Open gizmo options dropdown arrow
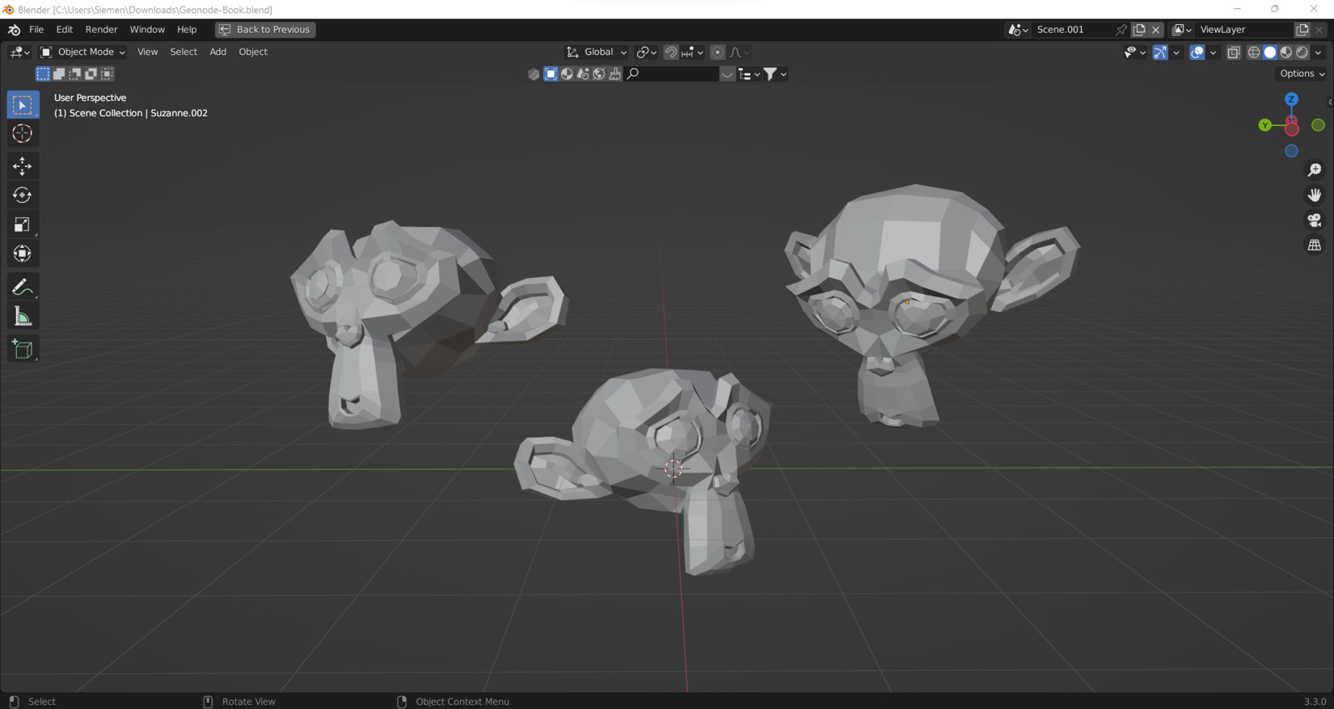This screenshot has height=709, width=1334. click(x=1176, y=52)
